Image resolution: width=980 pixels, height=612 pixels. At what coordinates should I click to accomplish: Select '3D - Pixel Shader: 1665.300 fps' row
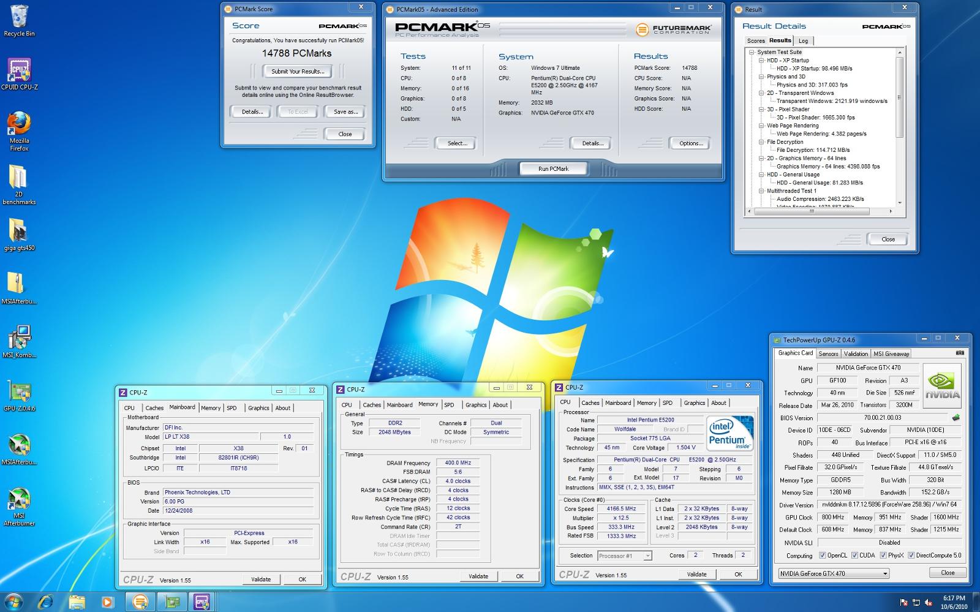815,118
